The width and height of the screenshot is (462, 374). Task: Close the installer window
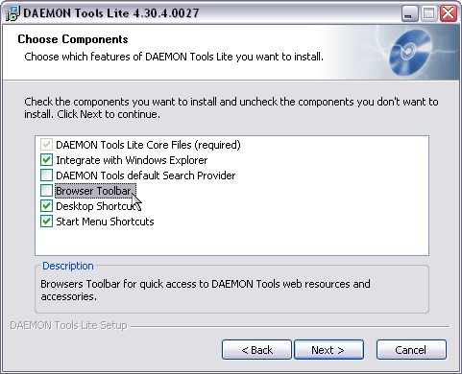coord(449,13)
